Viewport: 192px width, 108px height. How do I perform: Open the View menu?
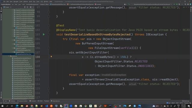point(11,1)
